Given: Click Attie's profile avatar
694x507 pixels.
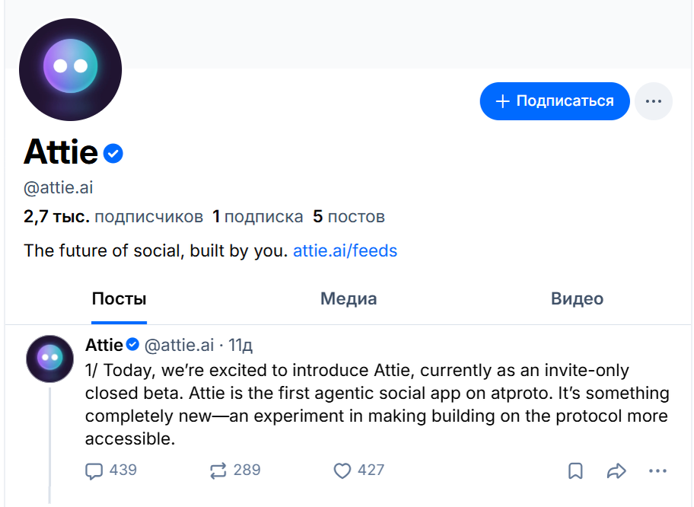Looking at the screenshot, I should pos(70,69).
